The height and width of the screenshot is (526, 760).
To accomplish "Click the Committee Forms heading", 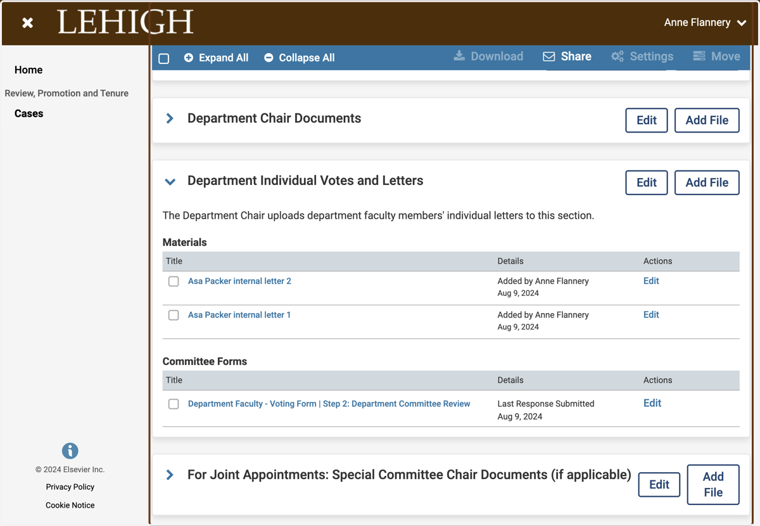I will click(x=205, y=361).
